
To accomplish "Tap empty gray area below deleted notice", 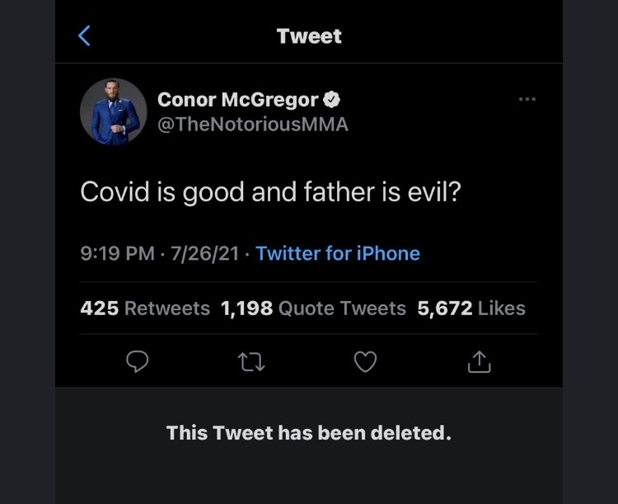I will click(309, 478).
